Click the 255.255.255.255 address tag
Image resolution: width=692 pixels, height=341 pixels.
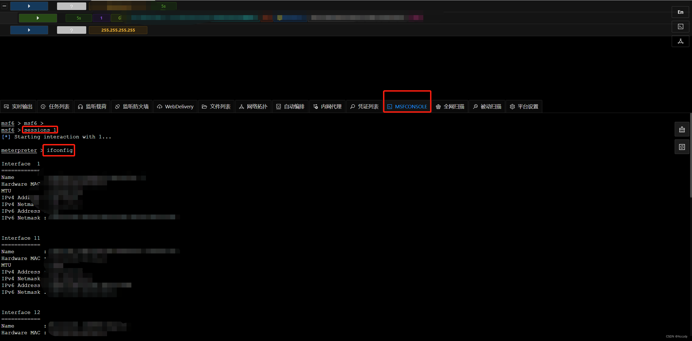click(118, 30)
